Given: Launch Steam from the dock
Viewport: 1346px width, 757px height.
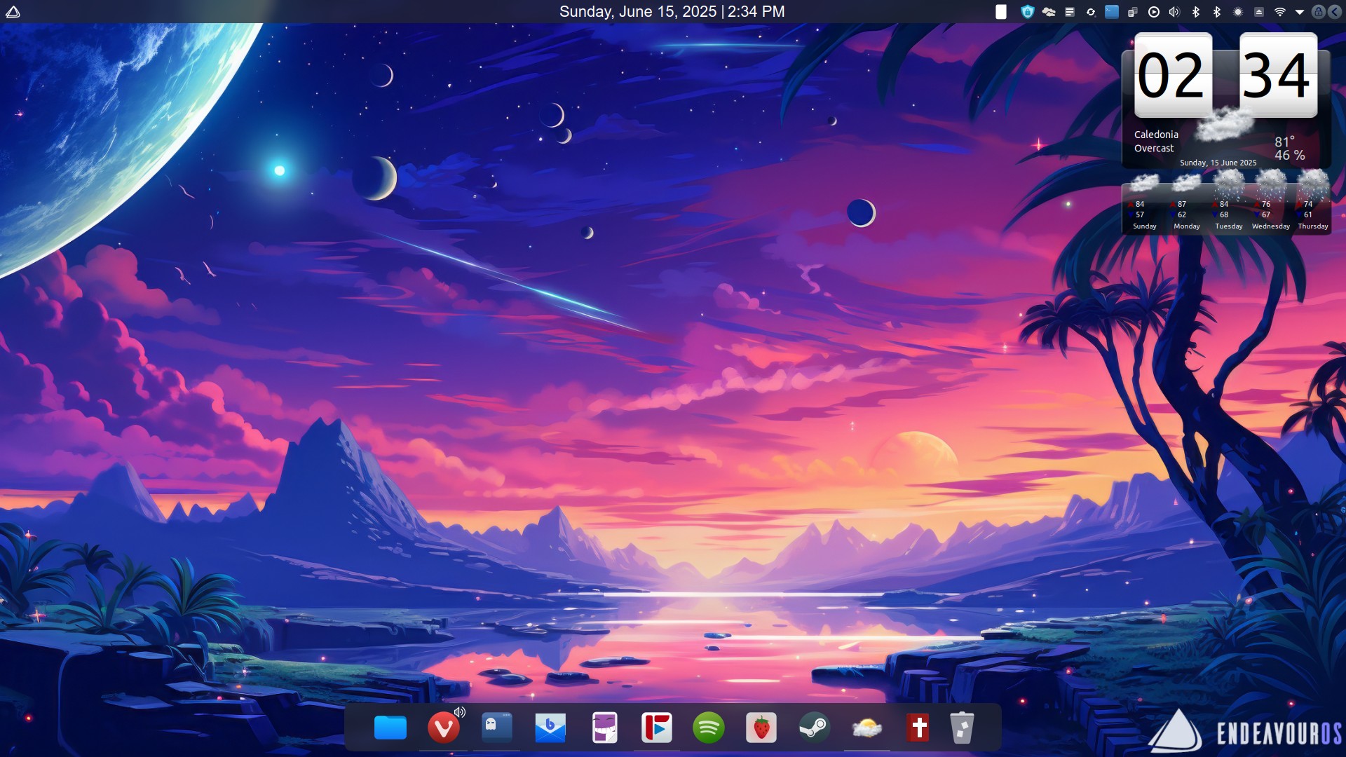Looking at the screenshot, I should [x=815, y=728].
